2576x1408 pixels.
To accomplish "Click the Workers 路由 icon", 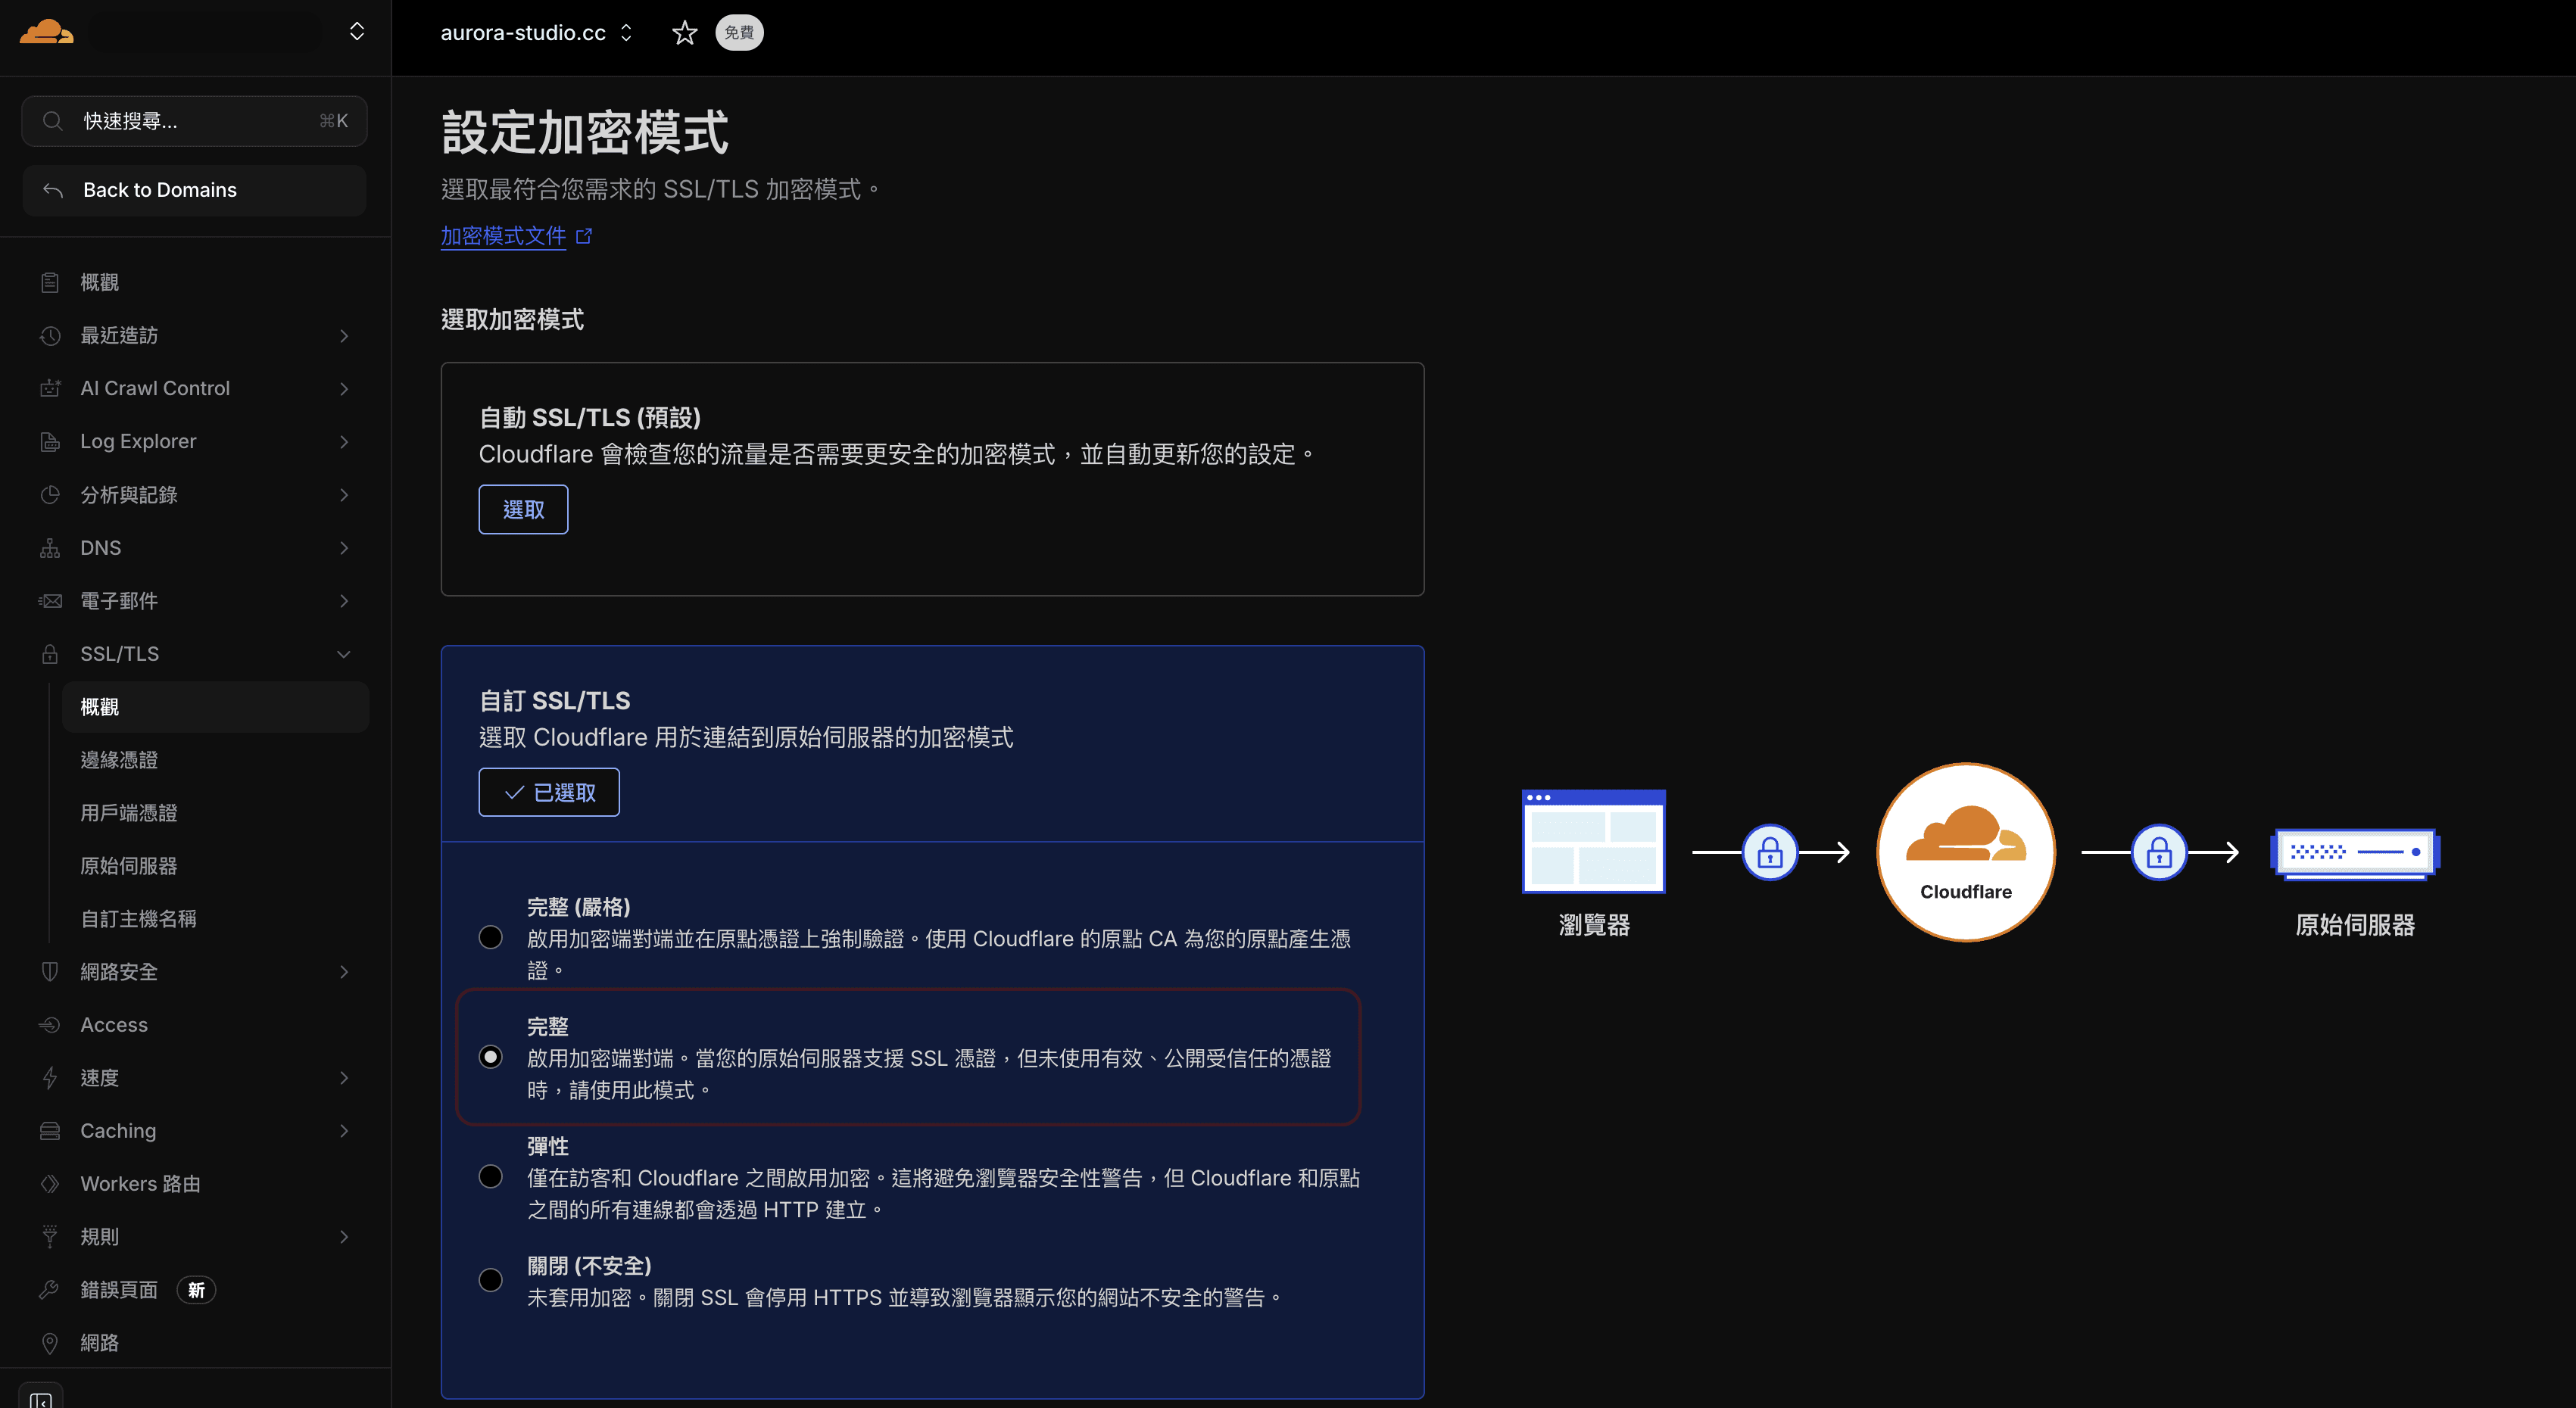I will 50,1184.
